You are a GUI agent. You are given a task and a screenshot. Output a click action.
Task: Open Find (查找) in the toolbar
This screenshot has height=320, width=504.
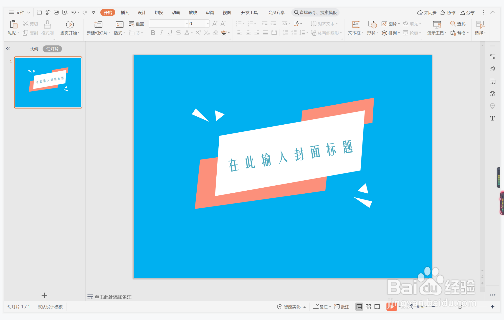coord(458,23)
